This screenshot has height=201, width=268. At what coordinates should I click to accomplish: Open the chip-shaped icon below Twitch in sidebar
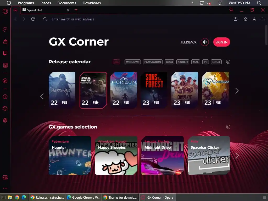pyautogui.click(x=5, y=65)
